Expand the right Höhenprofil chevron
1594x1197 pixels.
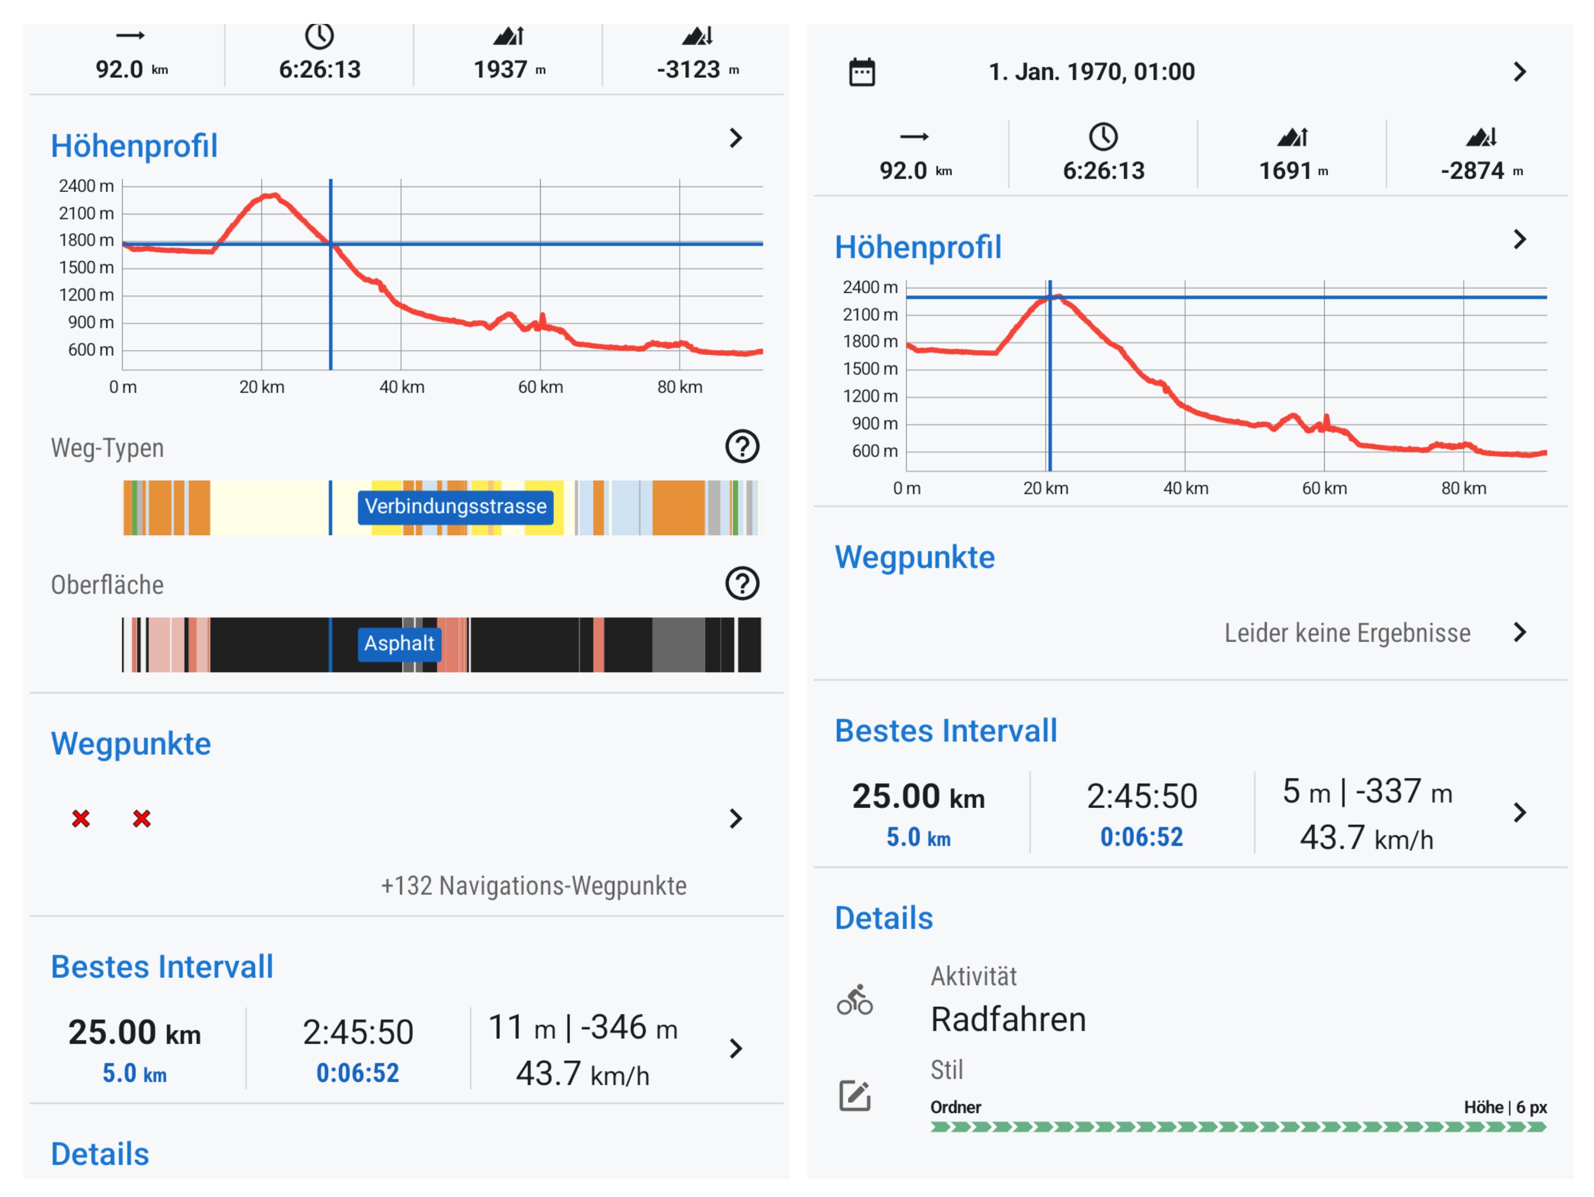tap(1519, 239)
